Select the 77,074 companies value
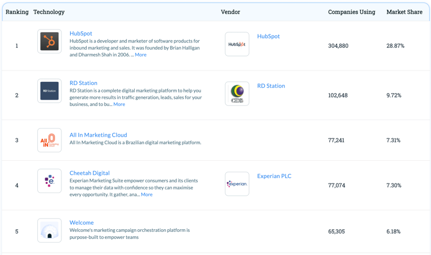 click(x=337, y=186)
